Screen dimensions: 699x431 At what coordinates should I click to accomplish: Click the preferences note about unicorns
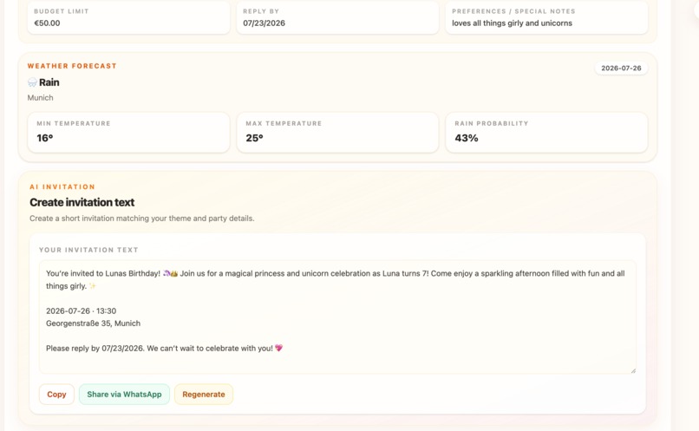[512, 23]
